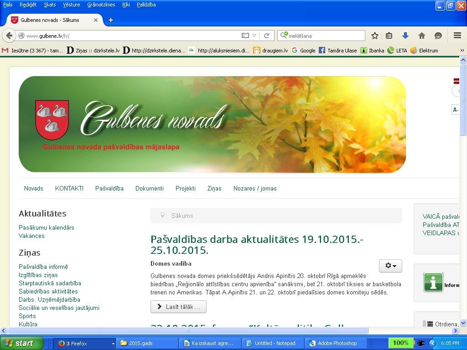Screen dimensions: 467x350
Task: Open a new tab with plus button
Action: coord(110,20)
